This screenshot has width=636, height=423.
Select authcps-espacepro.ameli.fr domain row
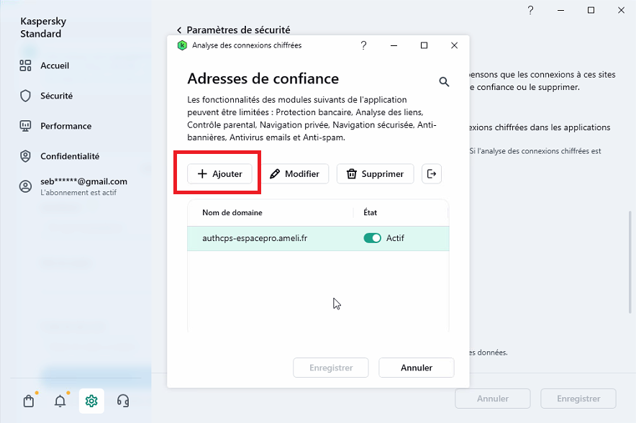click(318, 238)
